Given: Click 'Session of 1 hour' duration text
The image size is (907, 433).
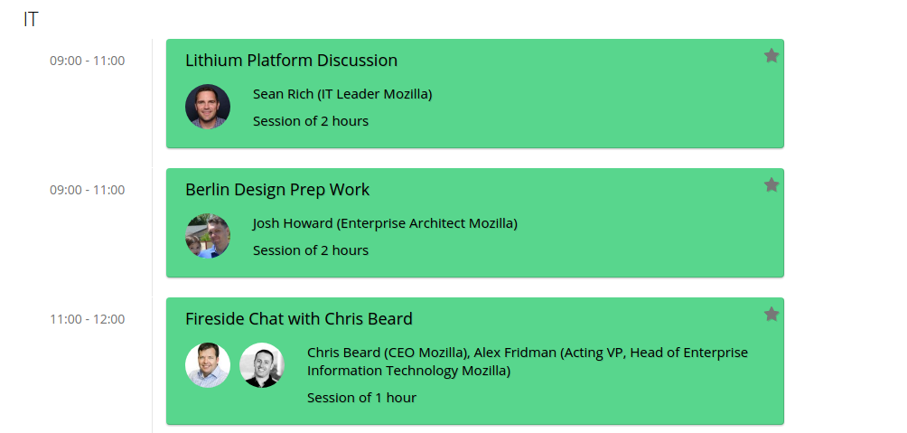Looking at the screenshot, I should [361, 398].
